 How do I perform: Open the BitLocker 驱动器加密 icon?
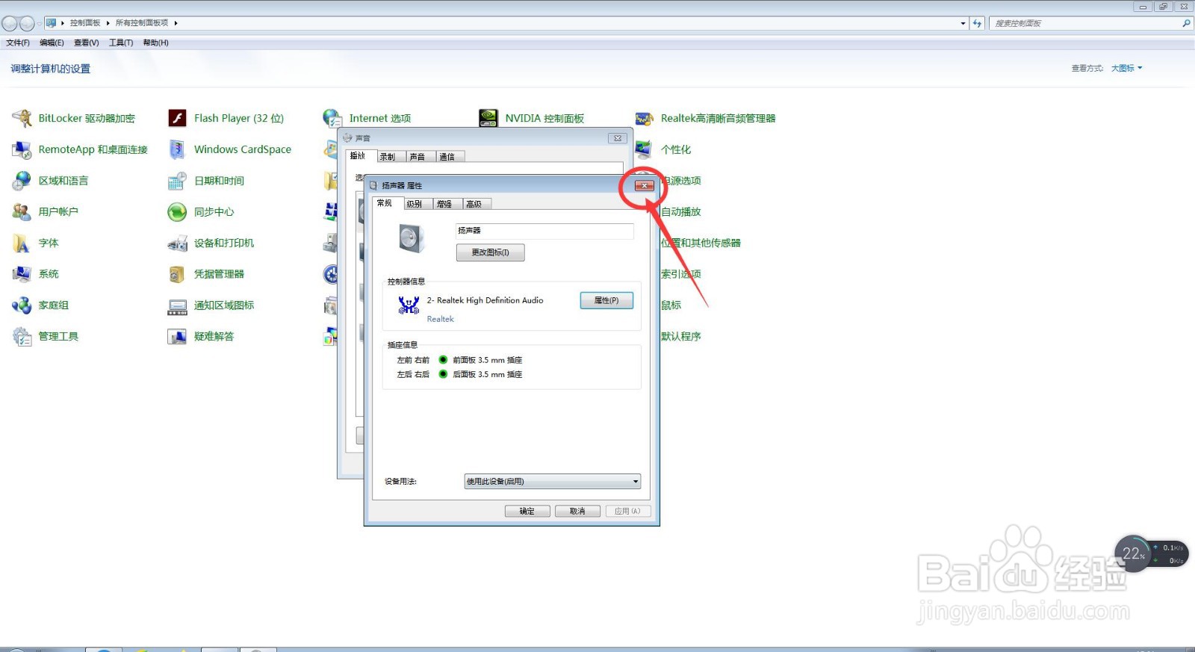[x=22, y=118]
